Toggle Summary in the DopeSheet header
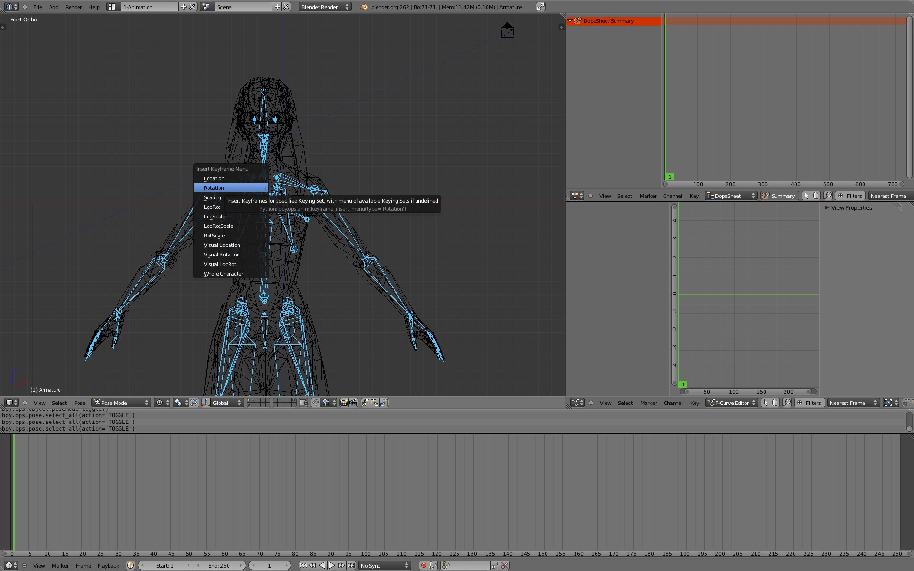 click(x=779, y=196)
